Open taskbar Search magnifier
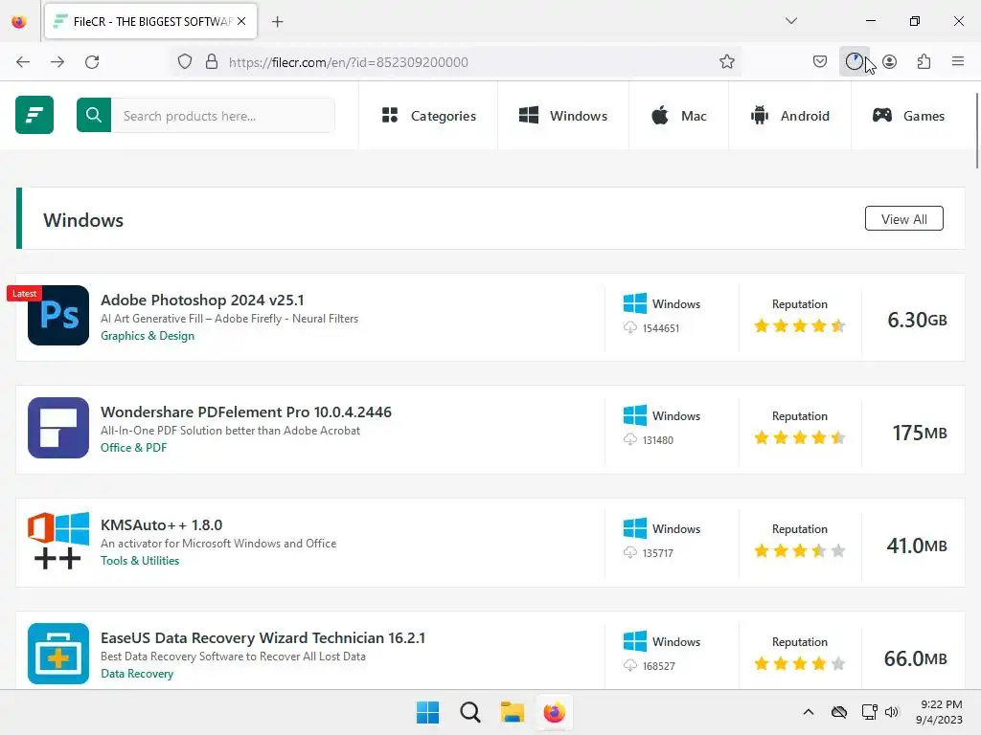981x735 pixels. coord(469,712)
